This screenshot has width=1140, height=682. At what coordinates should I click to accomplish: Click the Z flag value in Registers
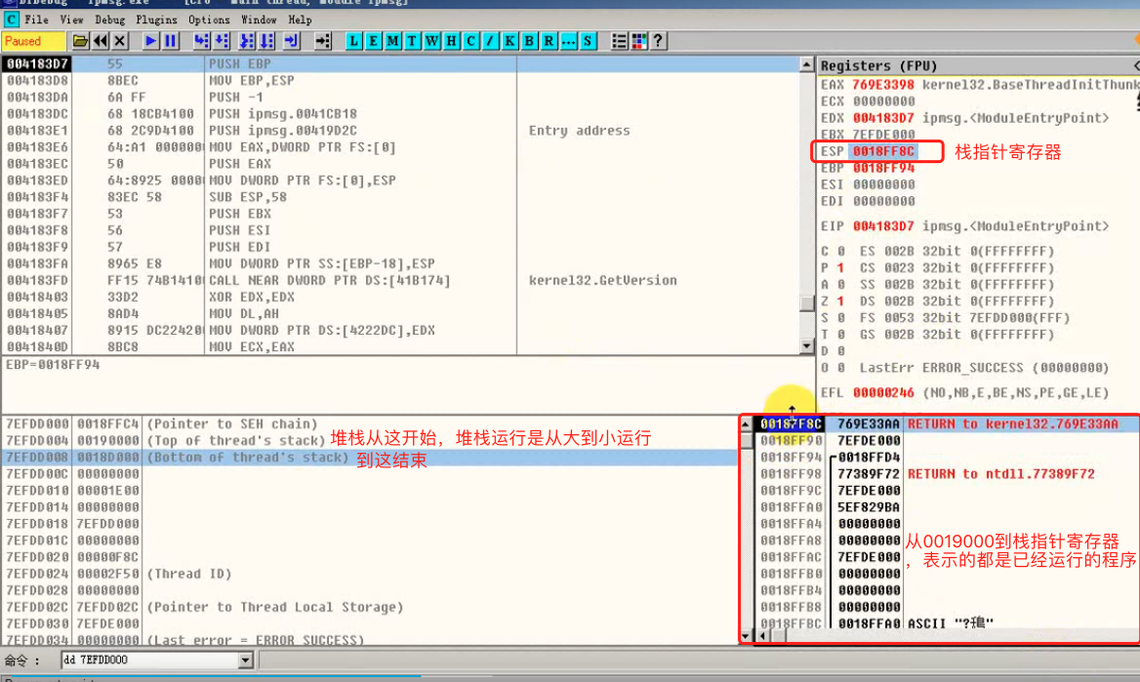click(x=840, y=301)
